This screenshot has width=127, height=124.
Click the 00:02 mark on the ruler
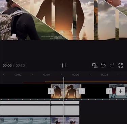(18, 75)
